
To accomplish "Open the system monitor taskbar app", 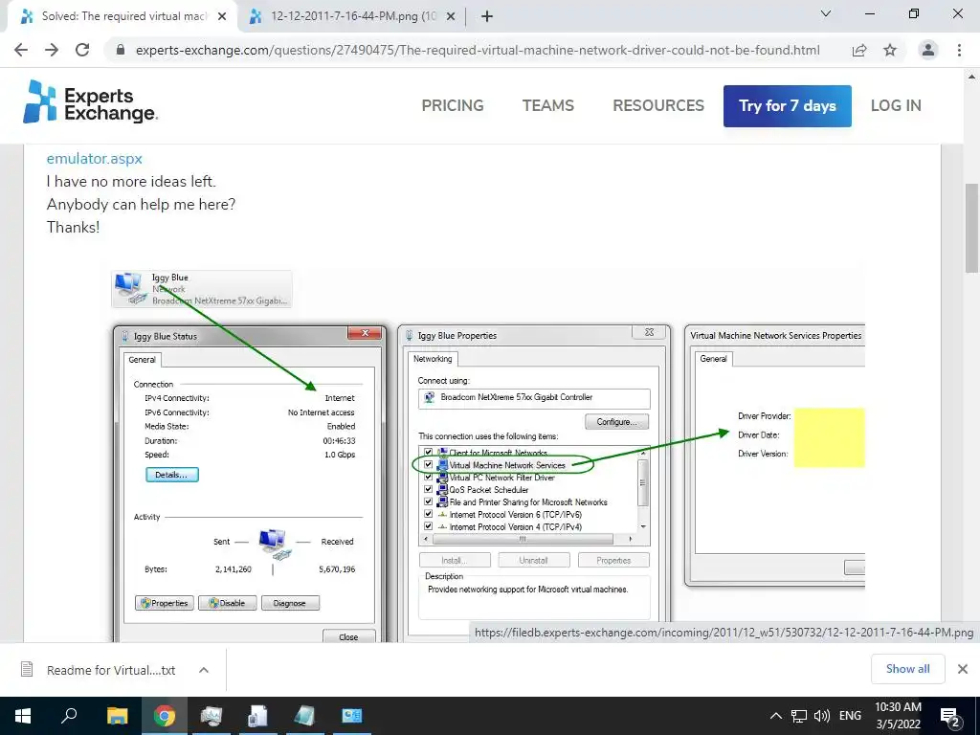I will pos(212,716).
